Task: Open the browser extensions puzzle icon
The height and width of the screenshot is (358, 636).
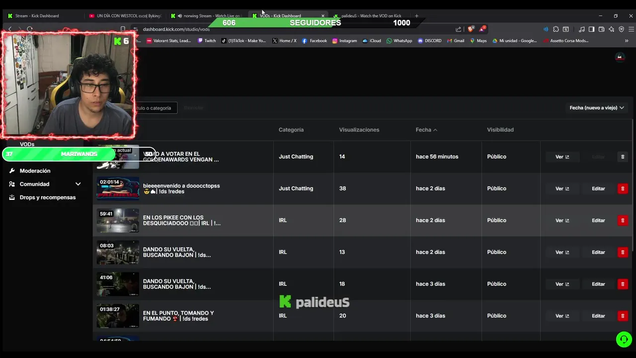Action: (556, 29)
